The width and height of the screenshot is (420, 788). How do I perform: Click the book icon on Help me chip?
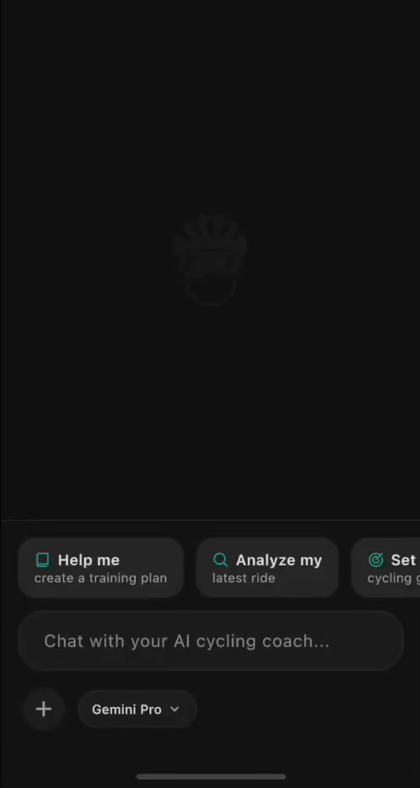tap(43, 560)
